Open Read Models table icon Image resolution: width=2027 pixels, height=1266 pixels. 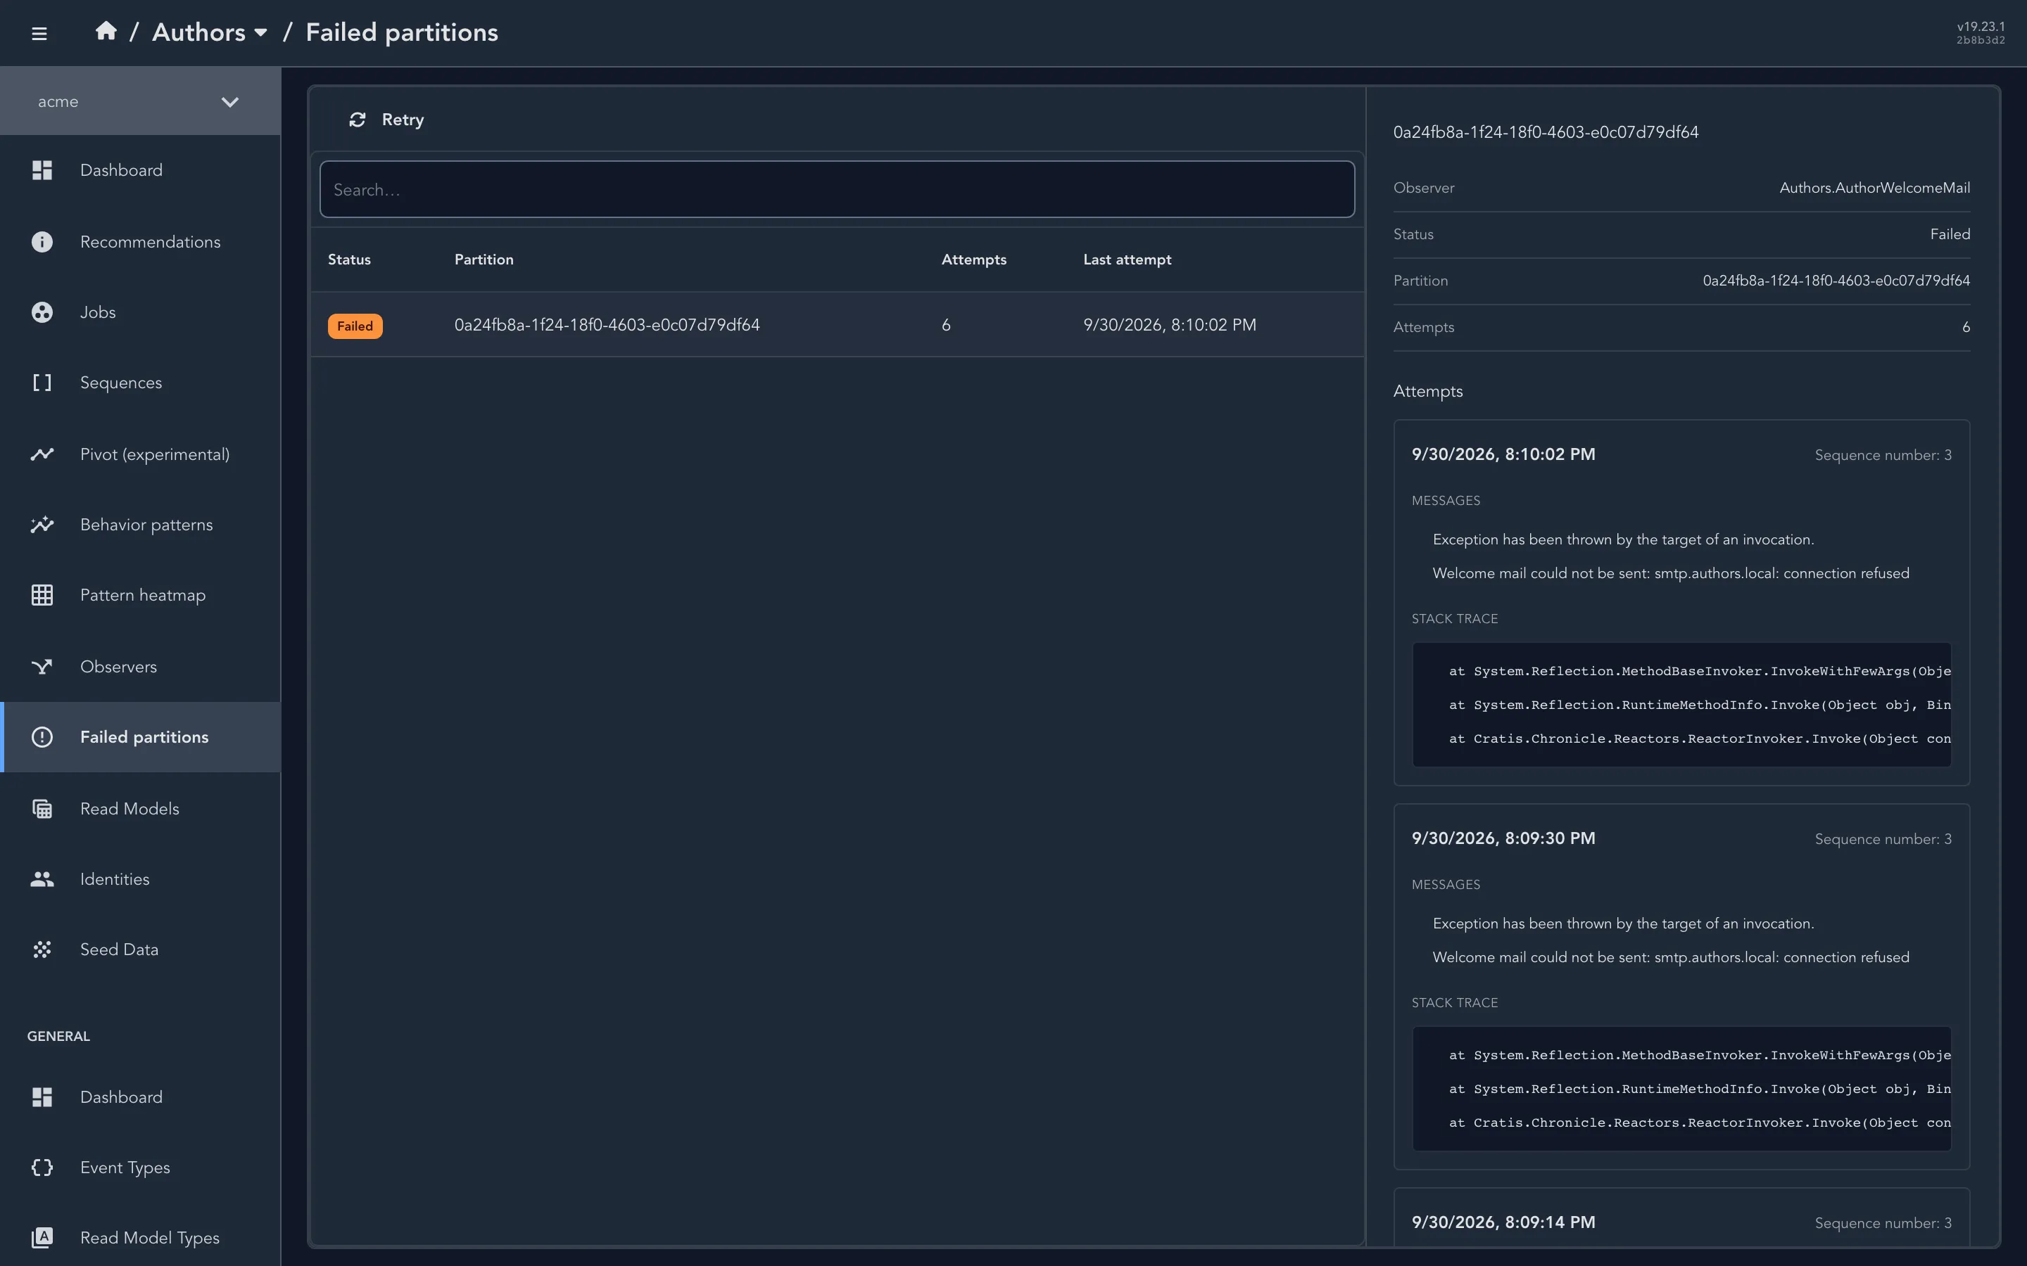point(42,809)
